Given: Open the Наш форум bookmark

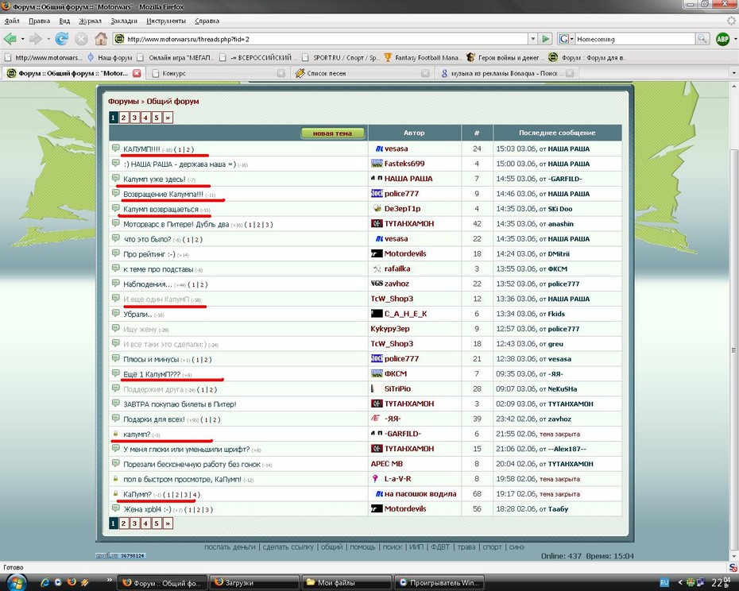Looking at the screenshot, I should pos(110,57).
